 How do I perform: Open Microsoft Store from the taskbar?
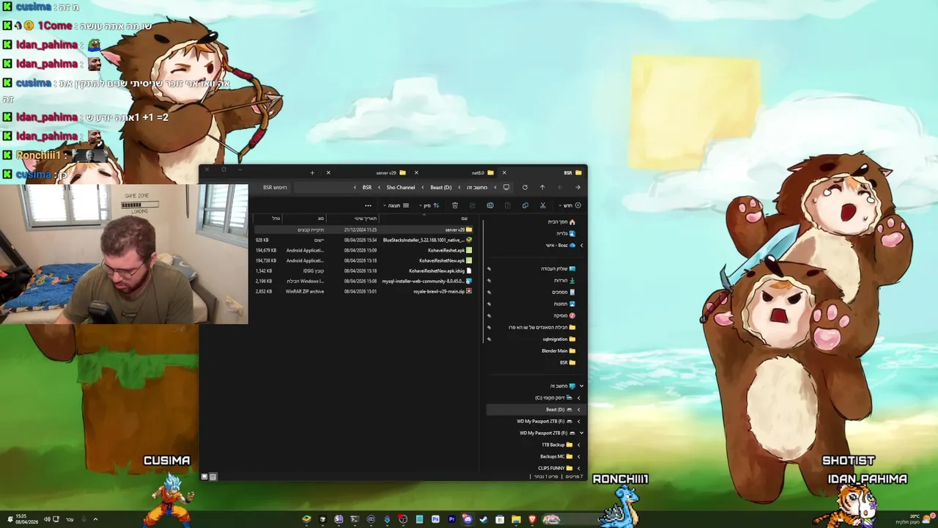point(500,519)
